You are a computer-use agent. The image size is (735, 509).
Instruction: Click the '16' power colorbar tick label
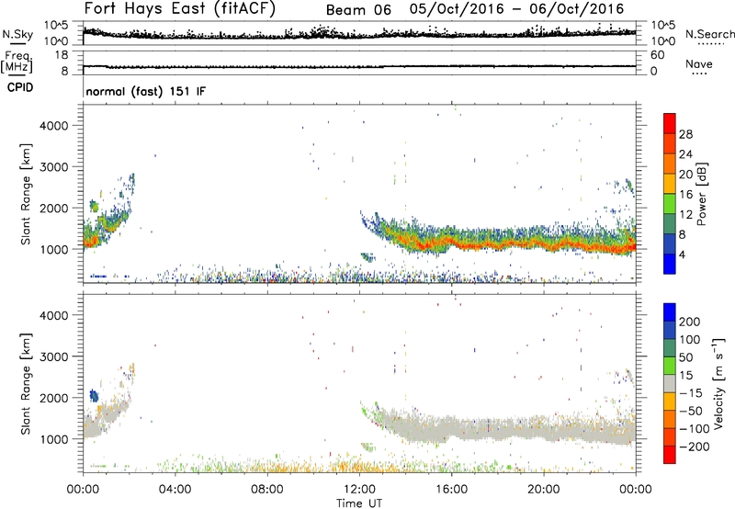point(685,195)
